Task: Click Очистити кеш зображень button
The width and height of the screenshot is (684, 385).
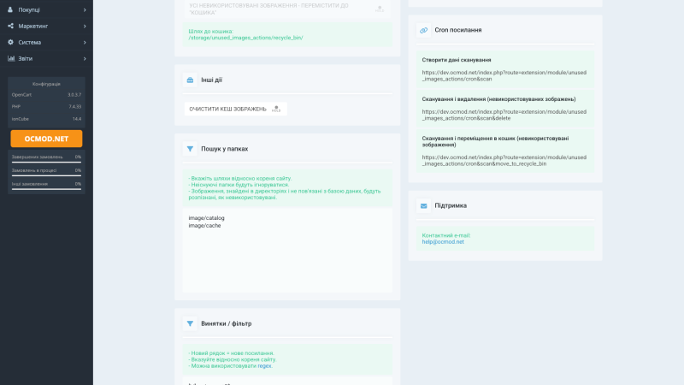Action: tap(236, 109)
